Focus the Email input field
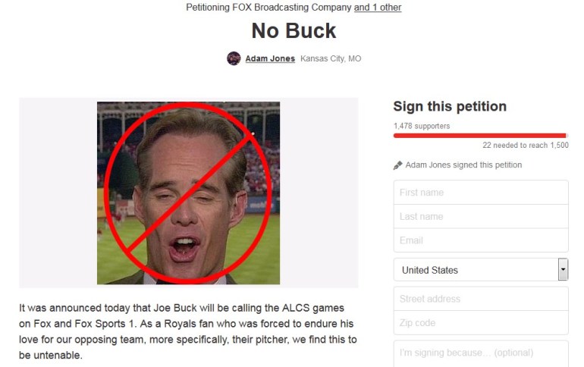 click(481, 240)
